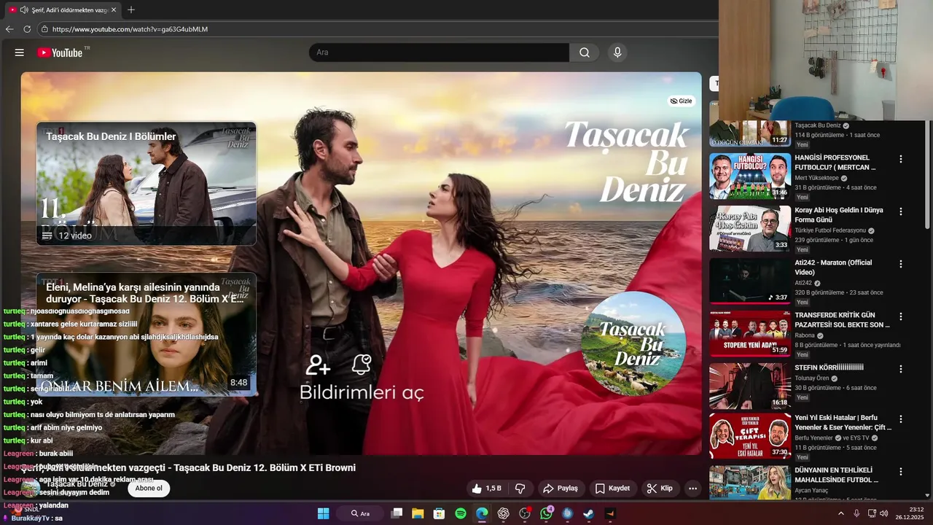Open ChatGPT app from the taskbar
Viewport: 933px width, 525px height.
pyautogui.click(x=503, y=513)
